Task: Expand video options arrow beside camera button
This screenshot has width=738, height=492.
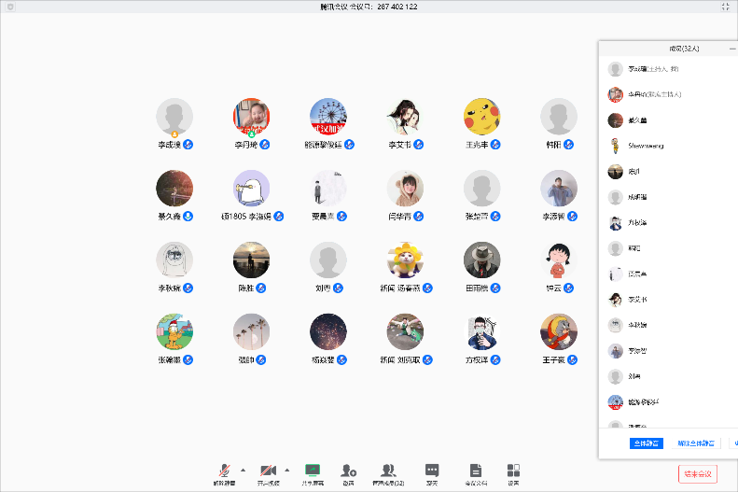Action: pyautogui.click(x=287, y=470)
